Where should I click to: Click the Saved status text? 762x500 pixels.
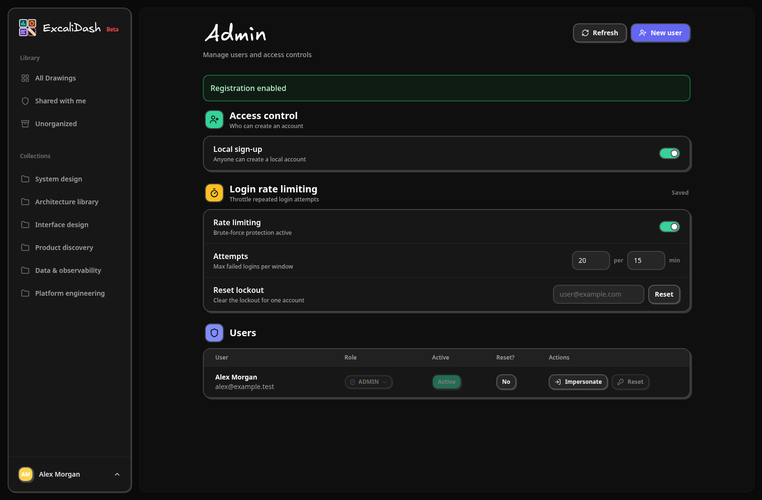pyautogui.click(x=680, y=193)
